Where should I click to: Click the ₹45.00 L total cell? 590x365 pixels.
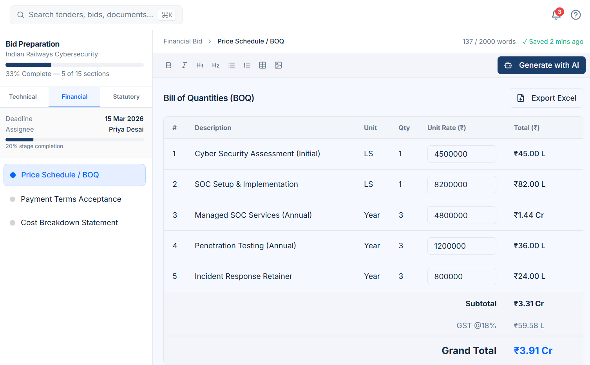(x=530, y=154)
